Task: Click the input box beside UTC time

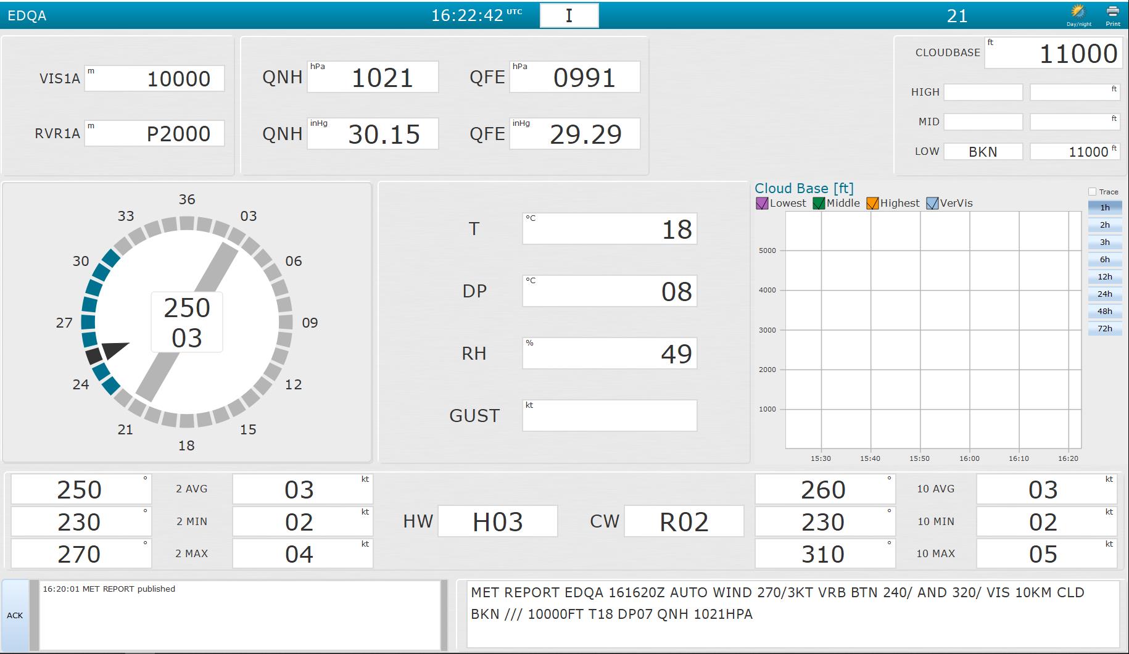Action: (x=569, y=15)
